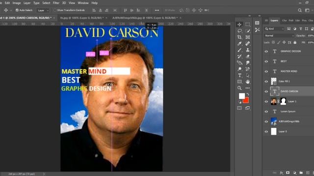
Task: Select the Horizontal Type tool
Action: pyautogui.click(x=239, y=75)
